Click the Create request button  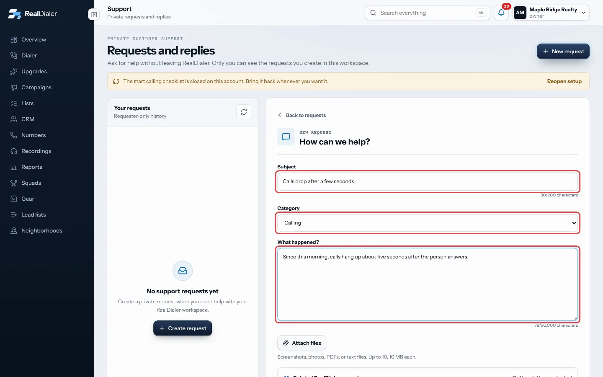tap(183, 328)
